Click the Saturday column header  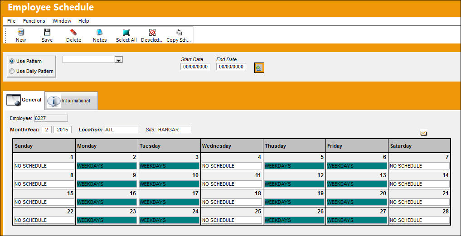(419, 146)
